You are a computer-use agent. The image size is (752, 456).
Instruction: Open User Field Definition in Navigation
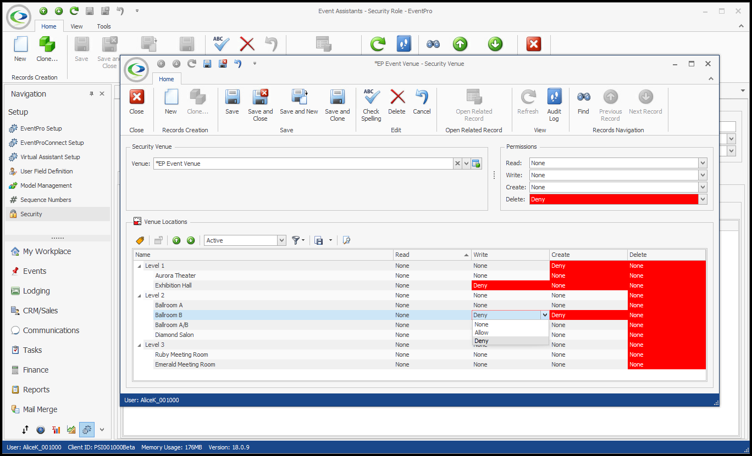46,171
